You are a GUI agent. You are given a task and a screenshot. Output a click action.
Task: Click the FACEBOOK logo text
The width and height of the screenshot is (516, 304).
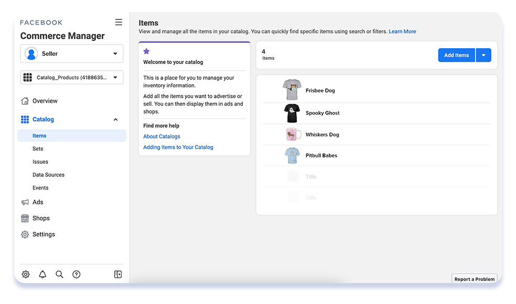pos(41,22)
